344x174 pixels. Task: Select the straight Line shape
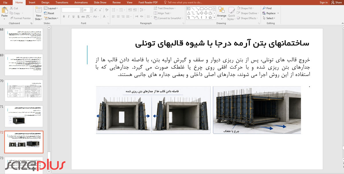click(193, 9)
